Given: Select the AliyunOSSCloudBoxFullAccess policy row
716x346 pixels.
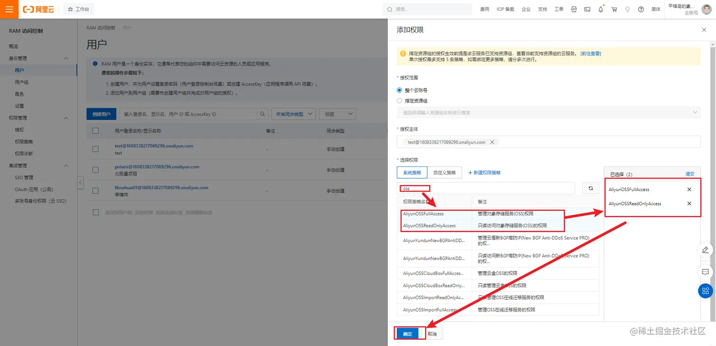Looking at the screenshot, I should (x=498, y=273).
